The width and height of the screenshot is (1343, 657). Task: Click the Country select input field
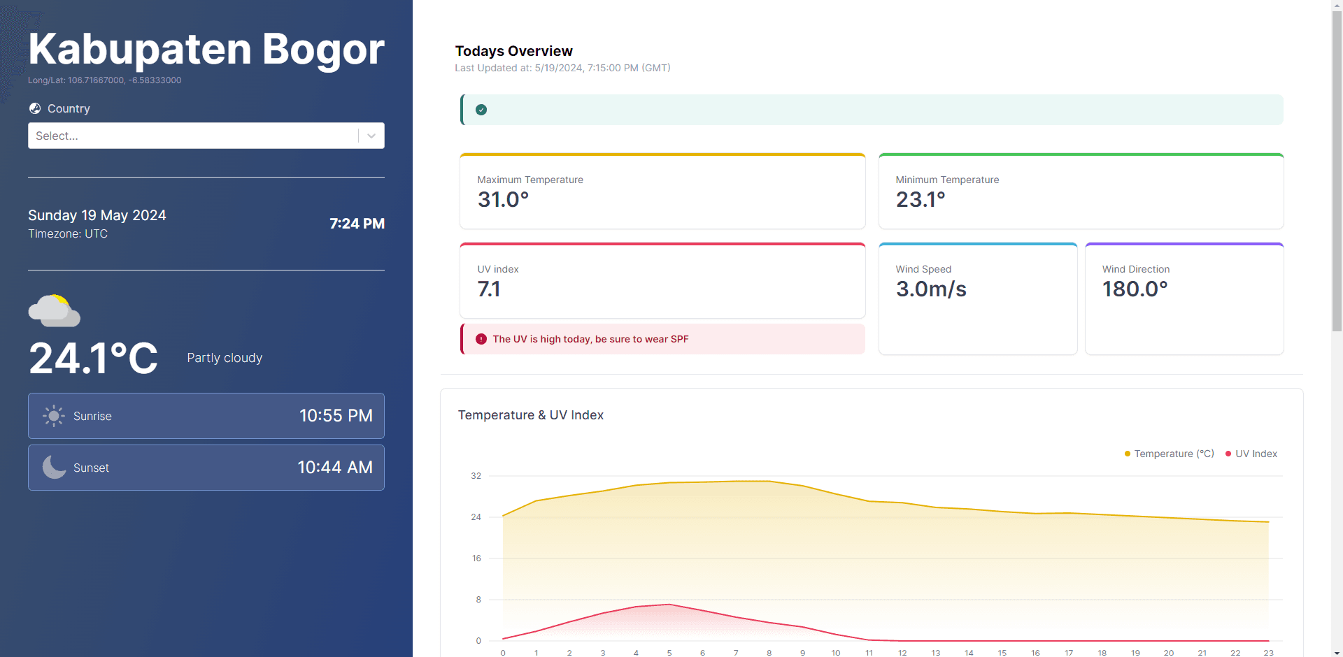point(192,136)
